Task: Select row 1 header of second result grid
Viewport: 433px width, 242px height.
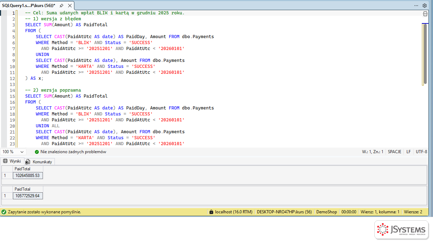Action: tap(7, 196)
